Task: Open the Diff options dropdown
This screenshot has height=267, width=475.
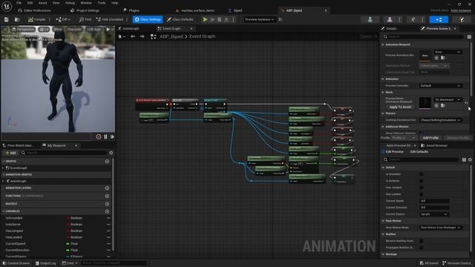Action: tap(63, 19)
